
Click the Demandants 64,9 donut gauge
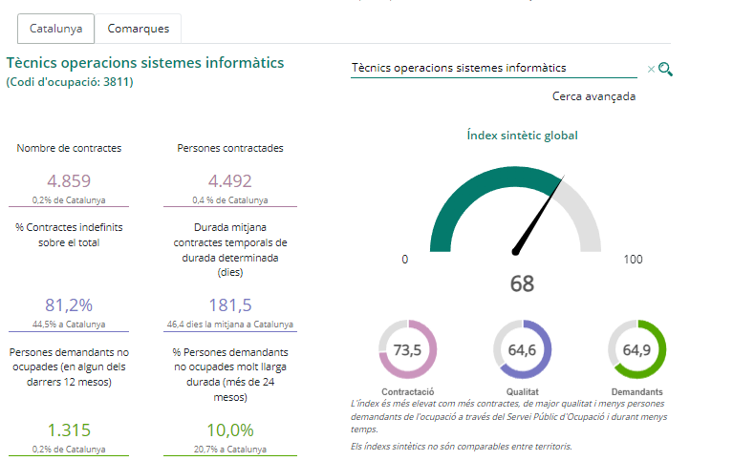[x=636, y=349]
